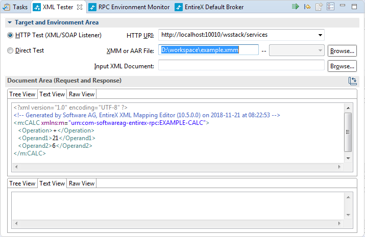
Task: Open the HTTP URI dropdown
Action: pos(320,35)
